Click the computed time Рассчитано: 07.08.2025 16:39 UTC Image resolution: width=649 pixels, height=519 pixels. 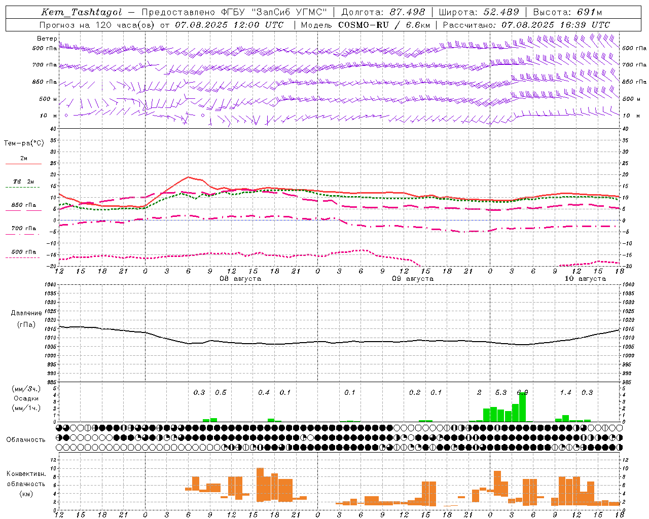[526, 25]
